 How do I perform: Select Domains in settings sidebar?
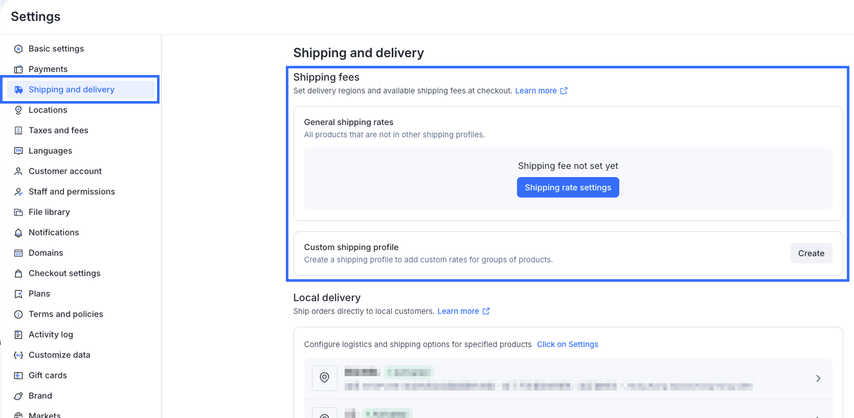46,253
